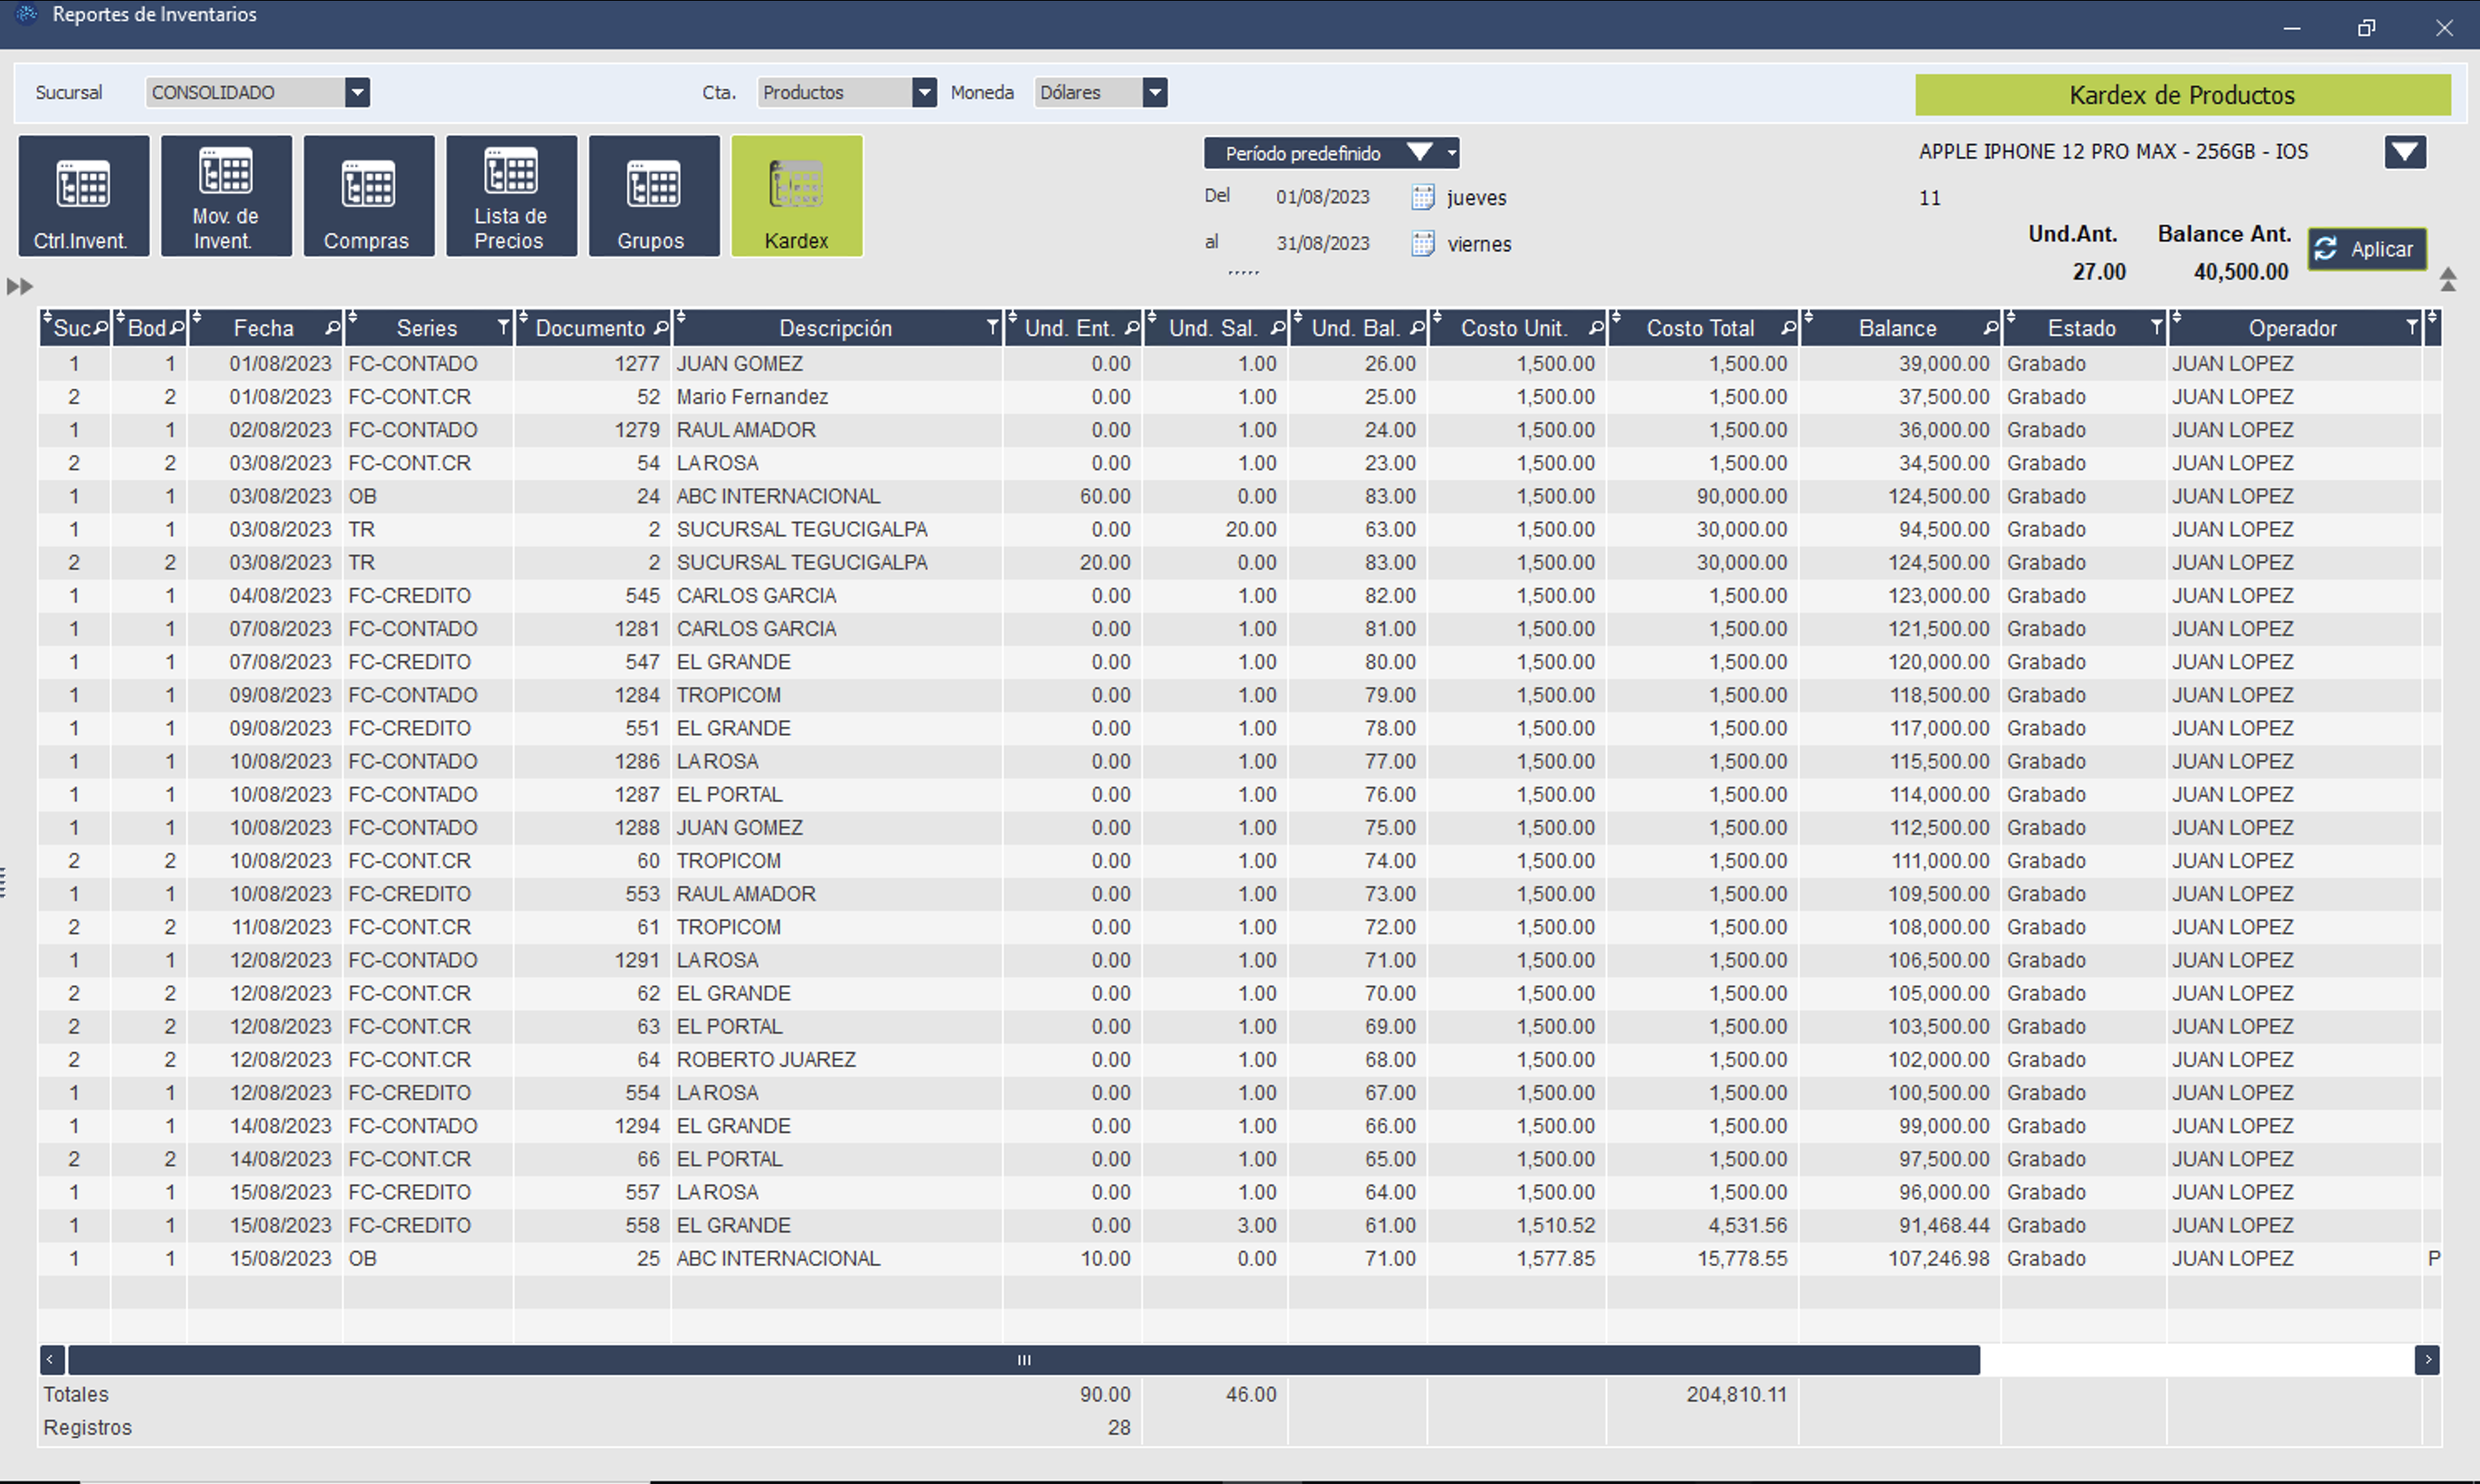Open calendar for the al date
The height and width of the screenshot is (1484, 2480).
[x=1422, y=244]
